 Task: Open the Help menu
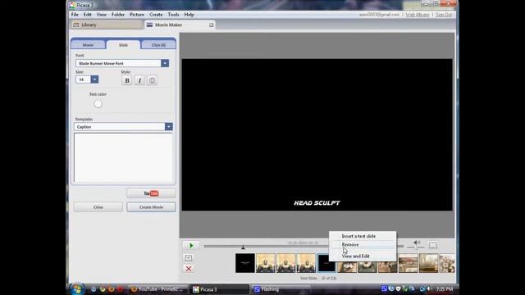pyautogui.click(x=189, y=15)
